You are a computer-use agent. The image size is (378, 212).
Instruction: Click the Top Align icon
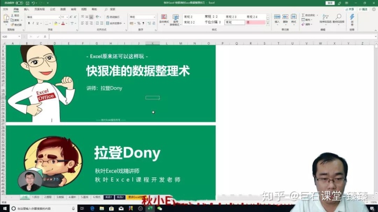click(x=82, y=17)
